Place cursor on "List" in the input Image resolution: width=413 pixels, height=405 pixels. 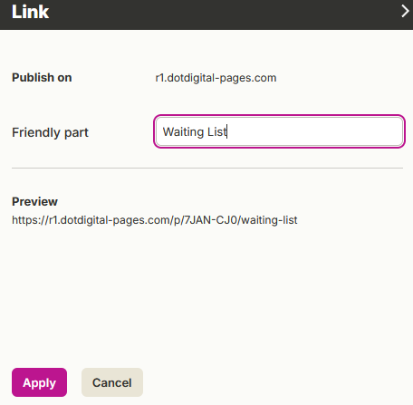tap(217, 131)
